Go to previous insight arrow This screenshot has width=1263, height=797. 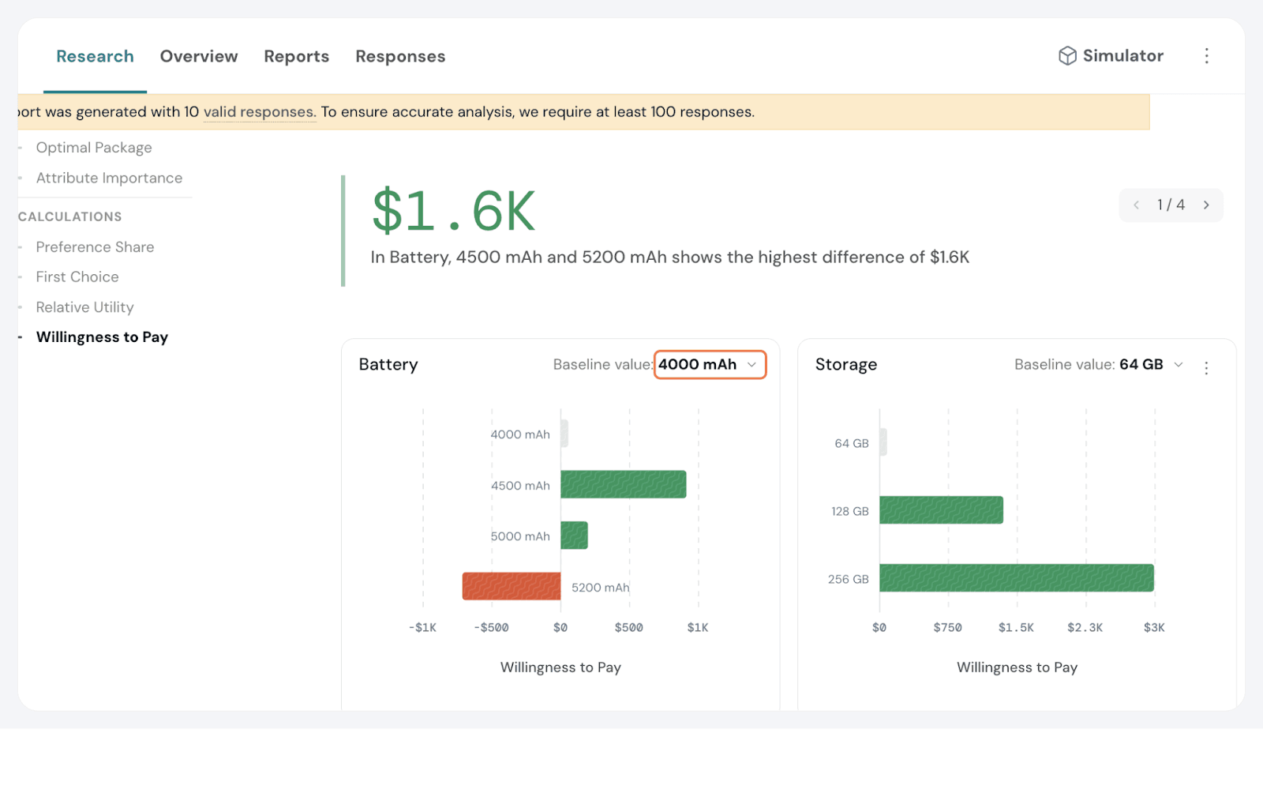[x=1136, y=205]
